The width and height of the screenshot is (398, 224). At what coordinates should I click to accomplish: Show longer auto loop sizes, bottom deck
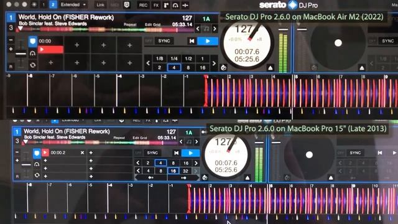(x=196, y=163)
